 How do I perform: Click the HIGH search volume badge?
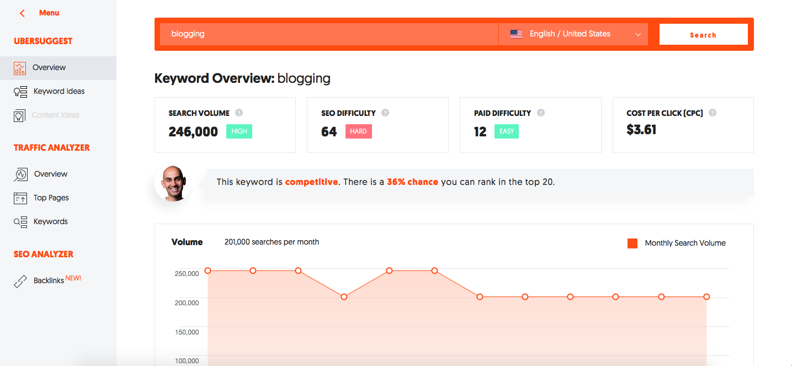pos(239,131)
